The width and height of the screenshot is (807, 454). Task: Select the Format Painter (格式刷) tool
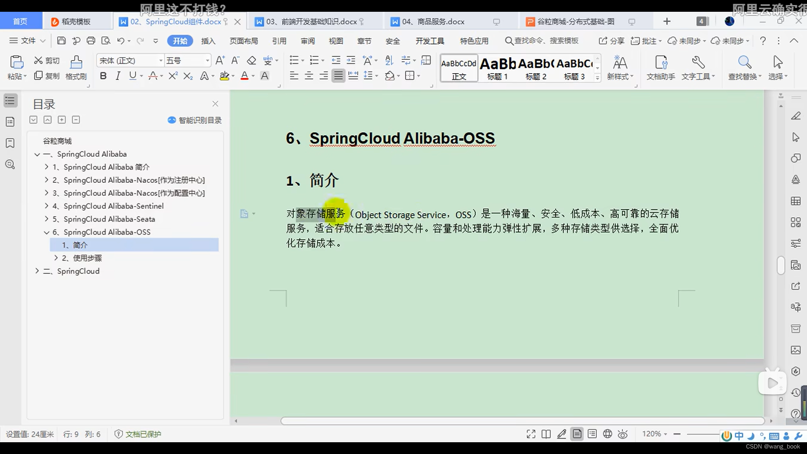[76, 68]
